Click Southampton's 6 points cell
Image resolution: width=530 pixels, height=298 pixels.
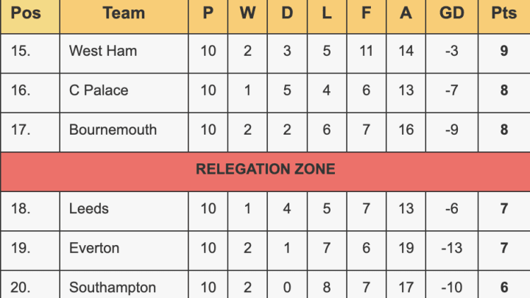504,287
